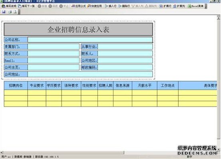Screen dimensions: 221x159
Task: Click the 删除行 delete row icon
Action: point(124,6)
